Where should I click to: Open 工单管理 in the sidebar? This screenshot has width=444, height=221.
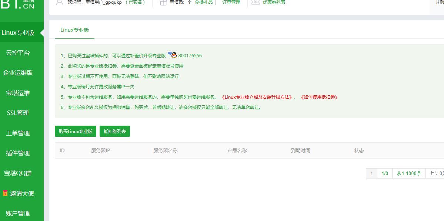[x=18, y=133]
